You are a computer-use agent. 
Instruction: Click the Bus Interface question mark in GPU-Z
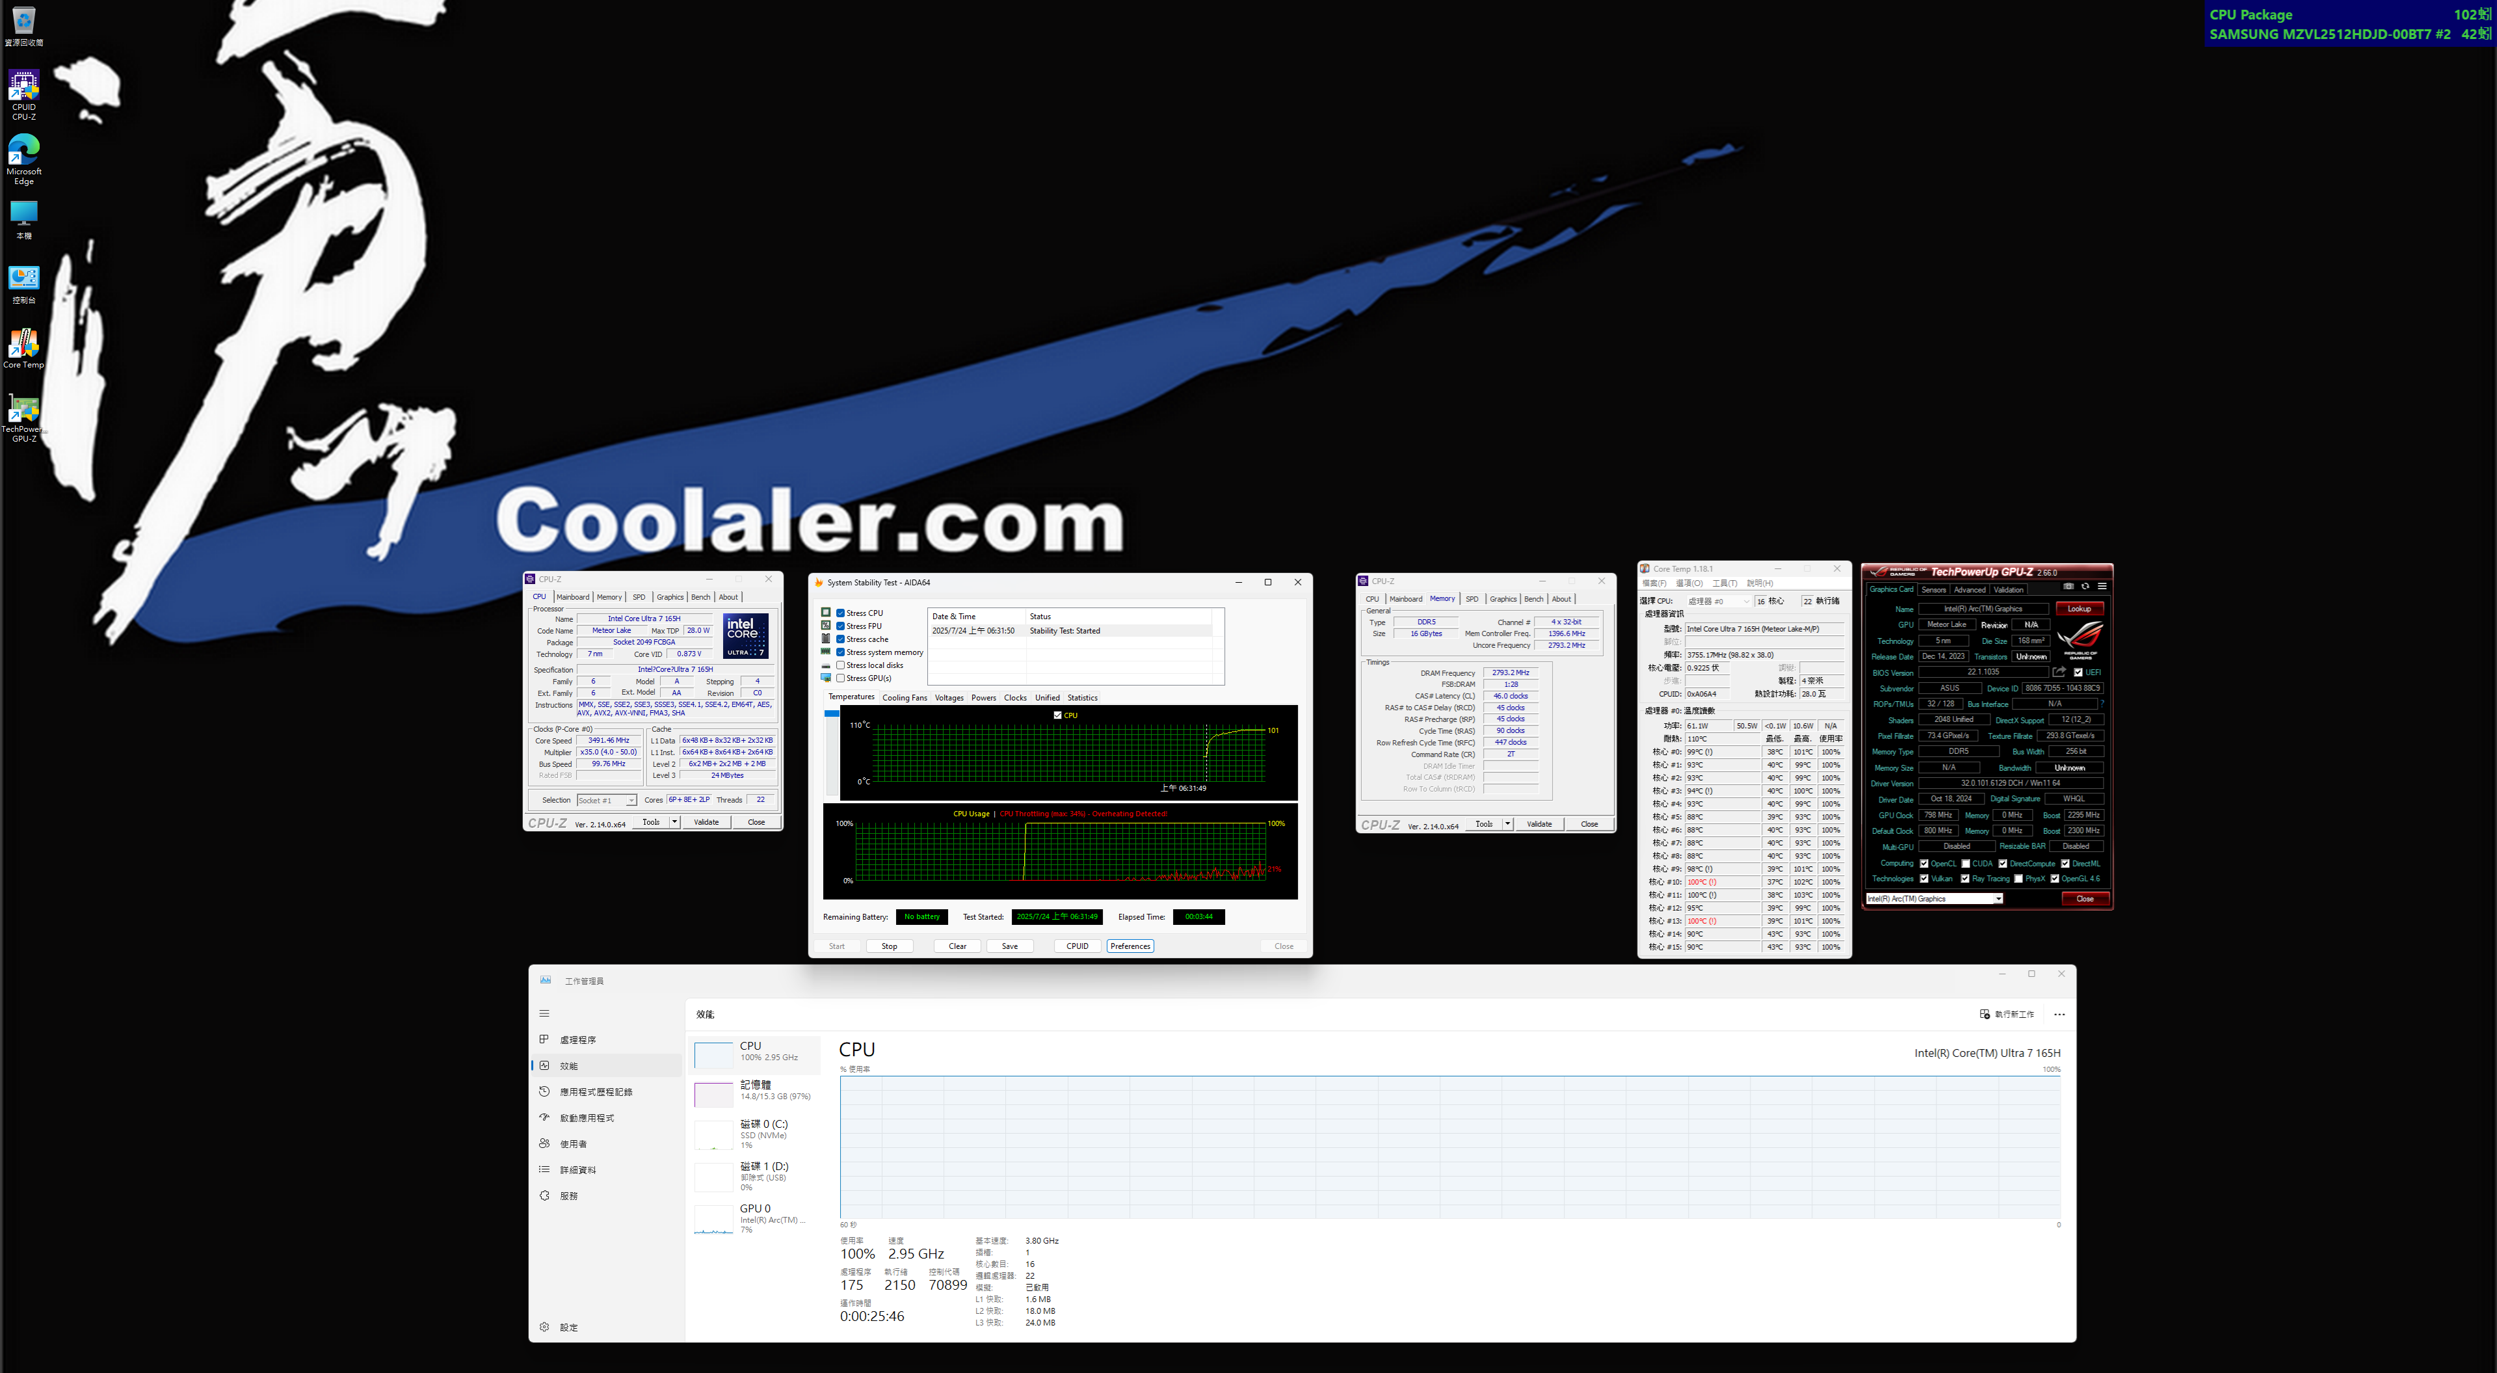[x=2102, y=704]
